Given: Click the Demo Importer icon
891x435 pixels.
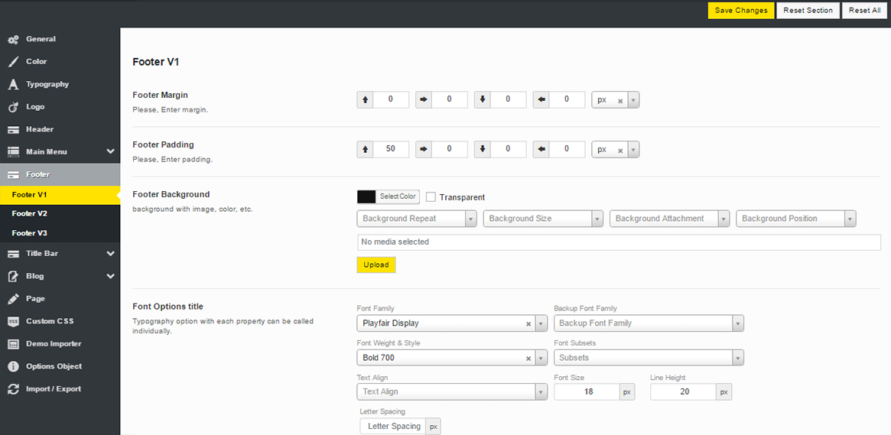Looking at the screenshot, I should 13,344.
